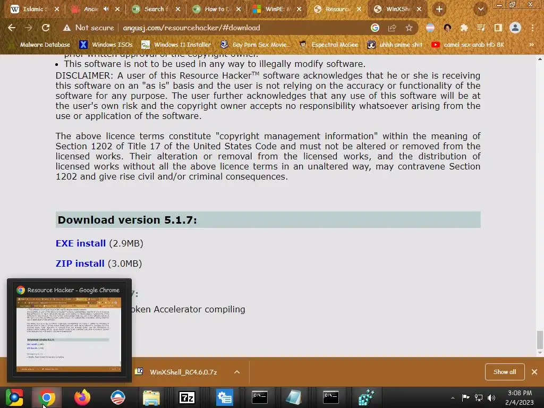This screenshot has height=408, width=544.
Task: Open the teal cubes taskbar icon
Action: coord(367,397)
